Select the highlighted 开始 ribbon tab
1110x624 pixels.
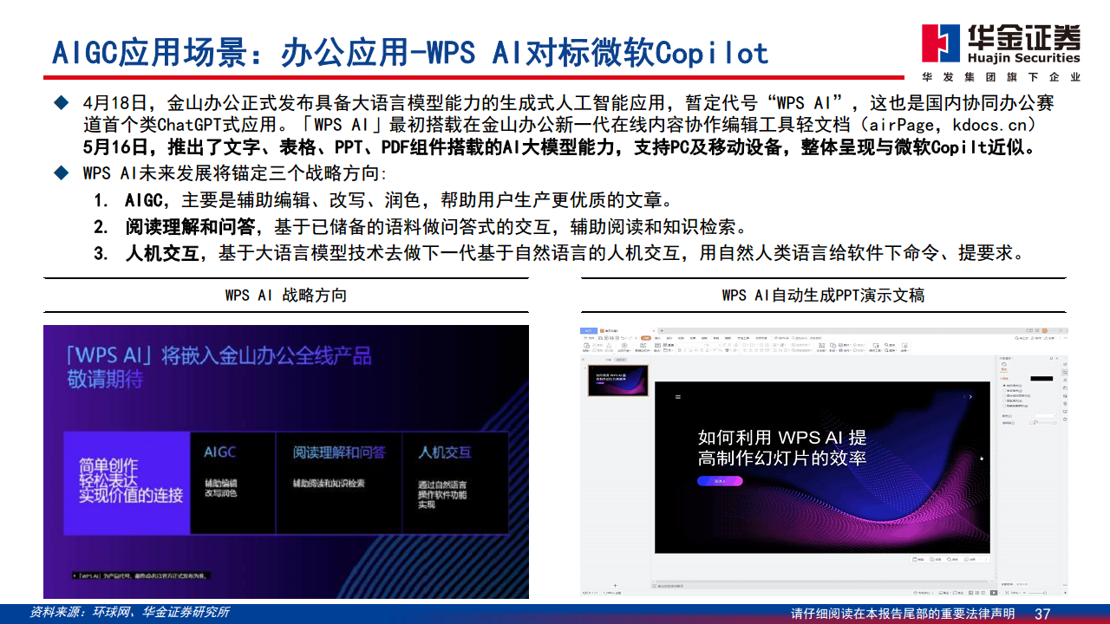click(646, 338)
